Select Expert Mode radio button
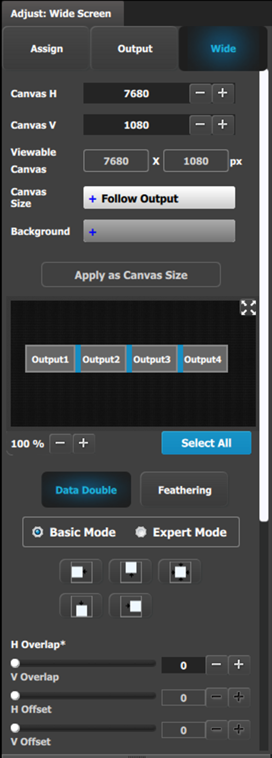Image resolution: width=272 pixels, height=758 pixels. click(x=141, y=532)
